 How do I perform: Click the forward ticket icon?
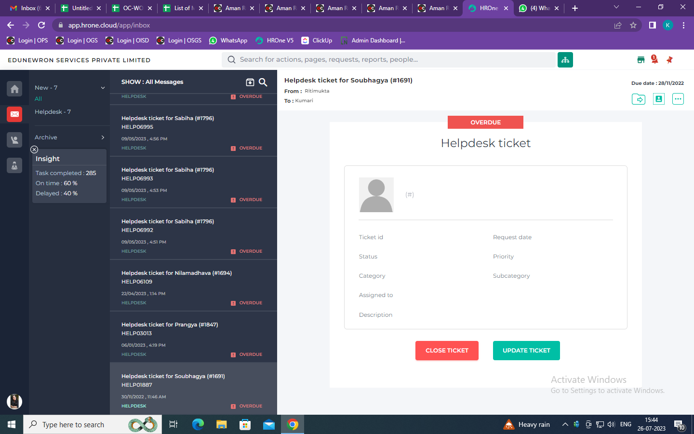[x=638, y=99]
